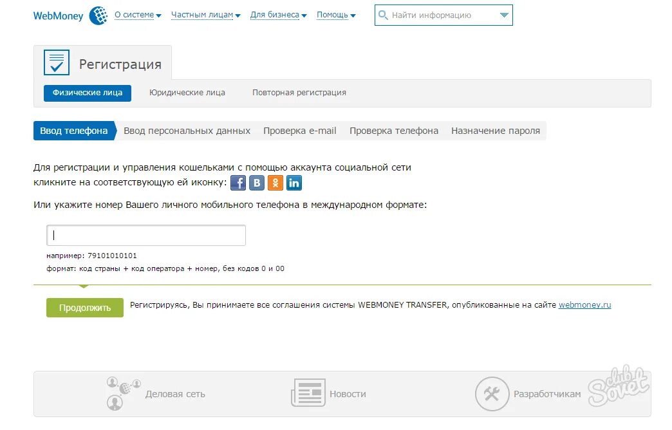672x430 pixels.
Task: Open the Для бизнеса dropdown menu
Action: (279, 15)
